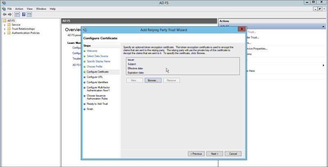The height and width of the screenshot is (167, 328).
Task: Close the wizard with the red X button
Action: tap(241, 29)
